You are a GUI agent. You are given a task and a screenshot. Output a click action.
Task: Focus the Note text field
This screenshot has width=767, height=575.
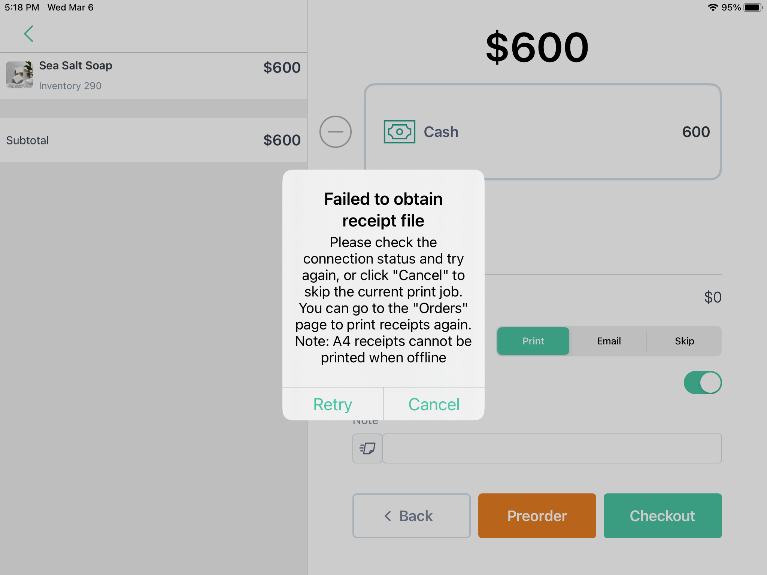552,448
